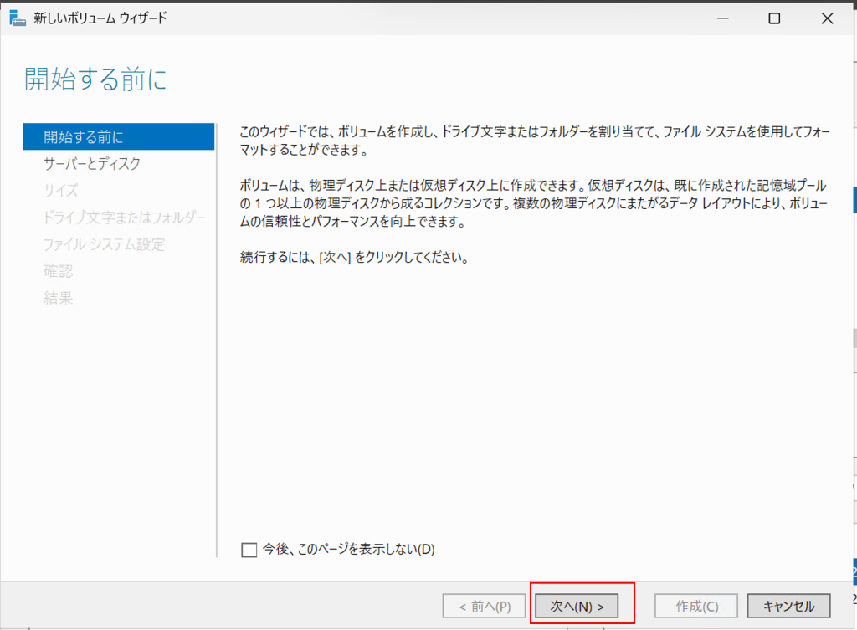This screenshot has height=630, width=857.
Task: Click the キャンセル button
Action: (788, 606)
